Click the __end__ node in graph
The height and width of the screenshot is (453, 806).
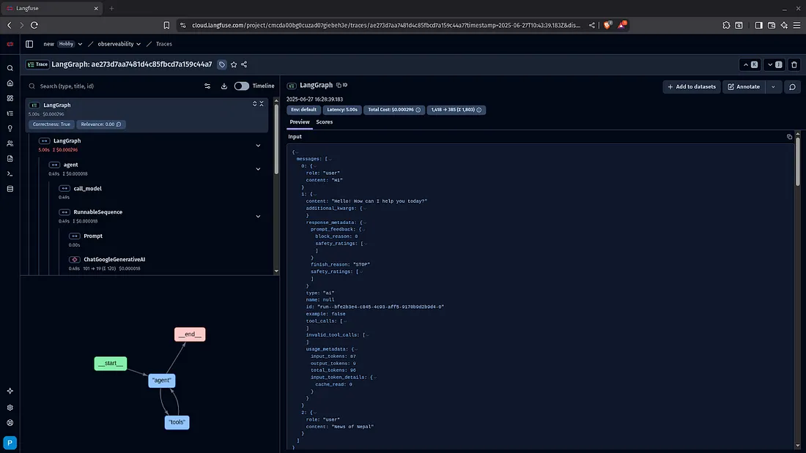(x=190, y=334)
